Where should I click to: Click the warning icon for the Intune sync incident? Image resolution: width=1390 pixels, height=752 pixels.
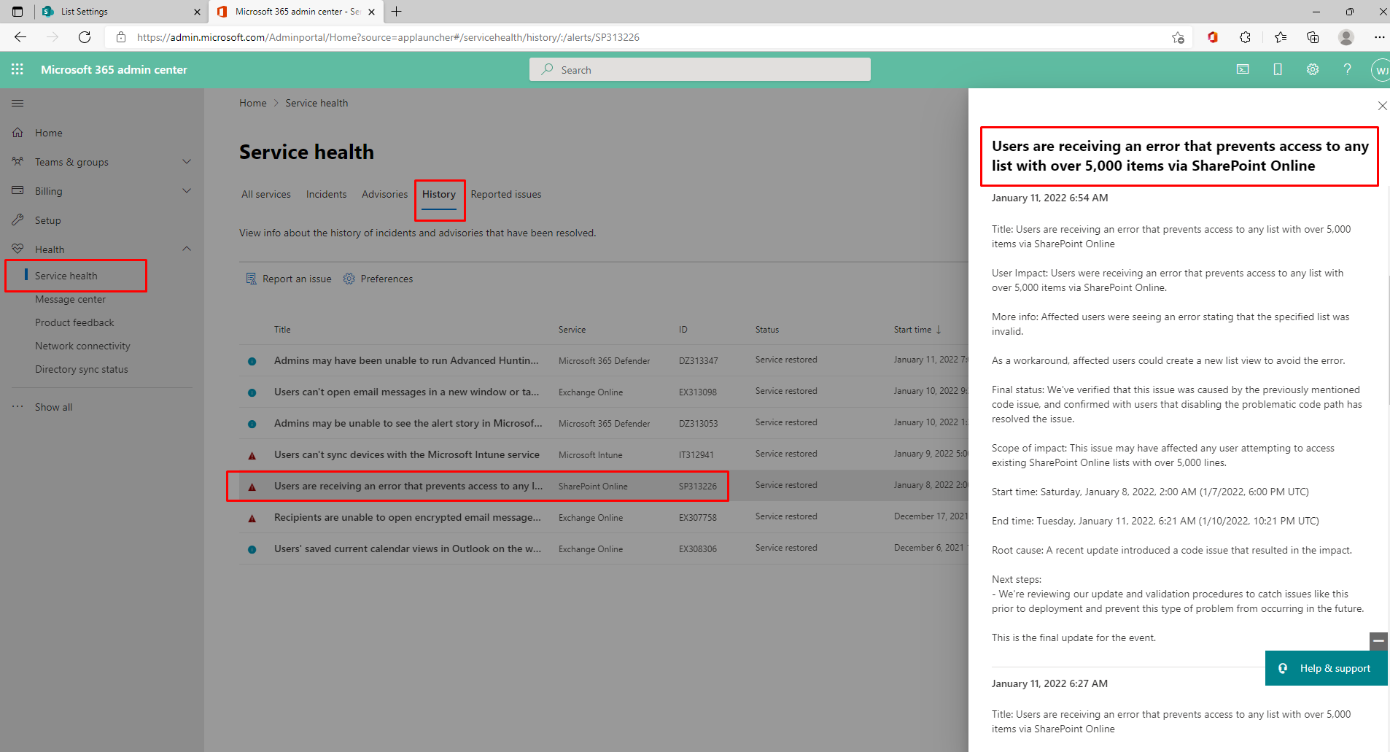pos(252,455)
